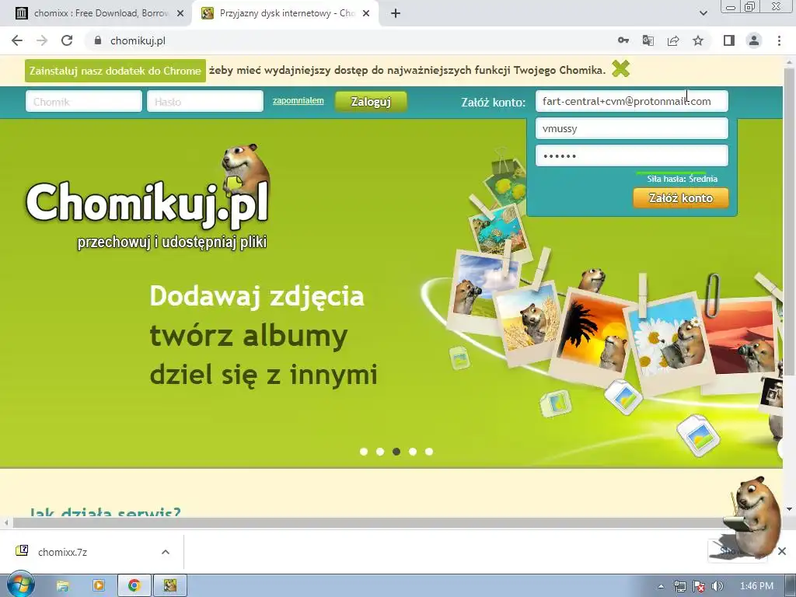Select the fifth carousel dot

[x=429, y=452]
